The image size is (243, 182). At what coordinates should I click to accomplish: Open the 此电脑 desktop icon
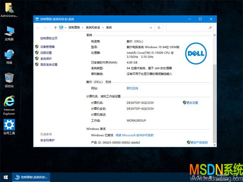click(x=9, y=33)
